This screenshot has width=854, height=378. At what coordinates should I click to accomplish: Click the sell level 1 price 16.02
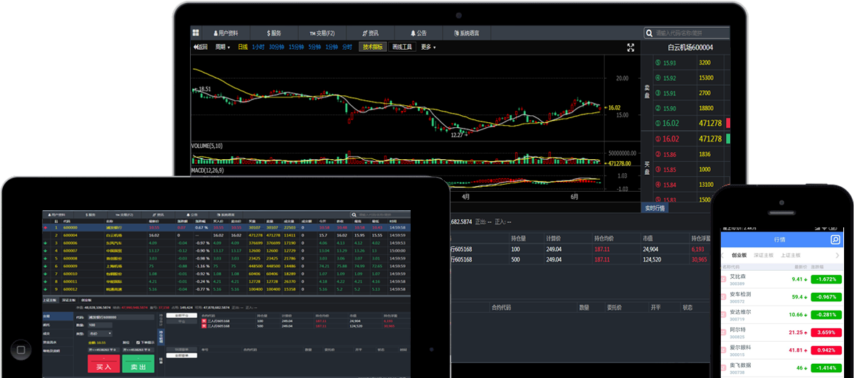point(670,123)
